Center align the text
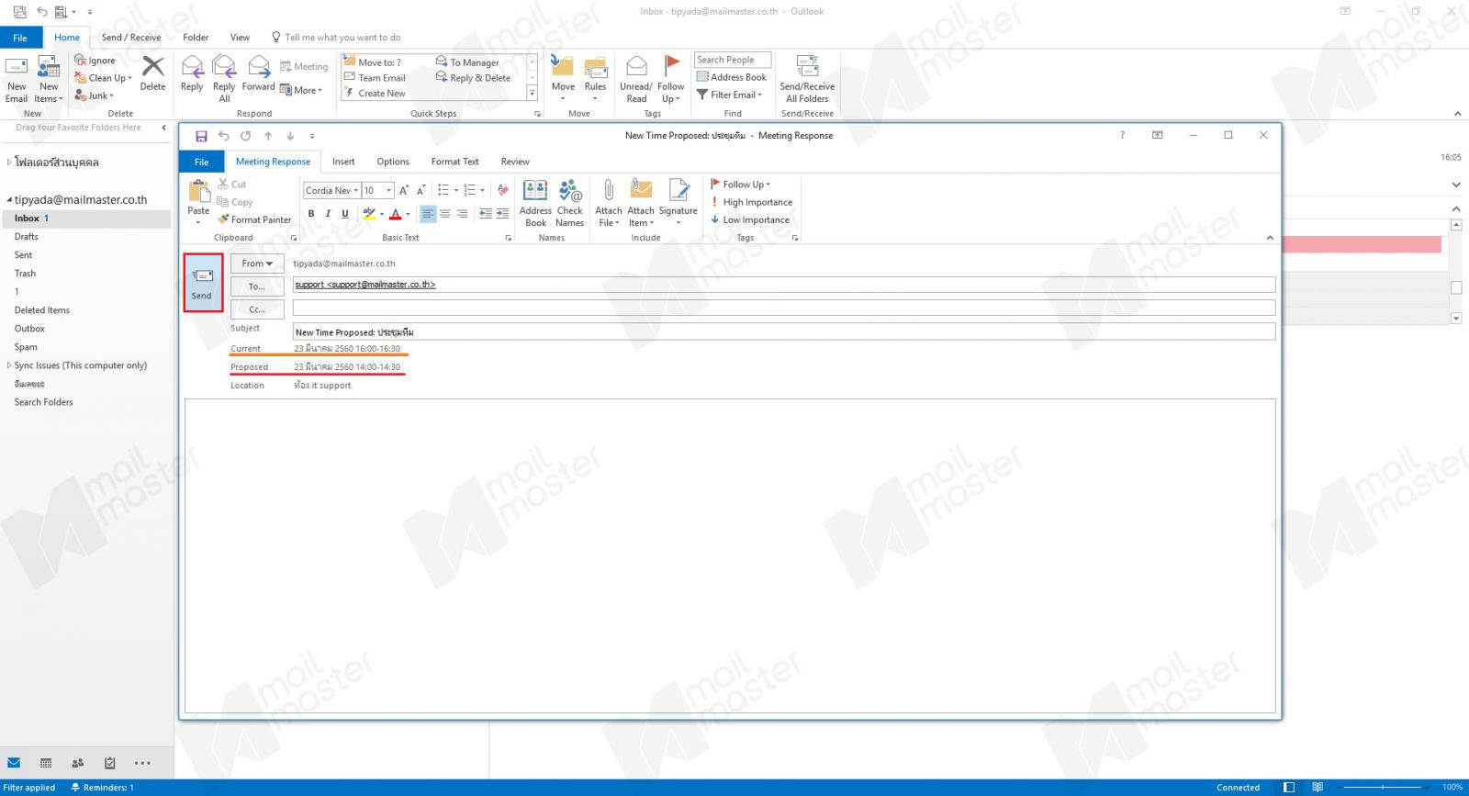This screenshot has width=1469, height=796. (x=445, y=214)
